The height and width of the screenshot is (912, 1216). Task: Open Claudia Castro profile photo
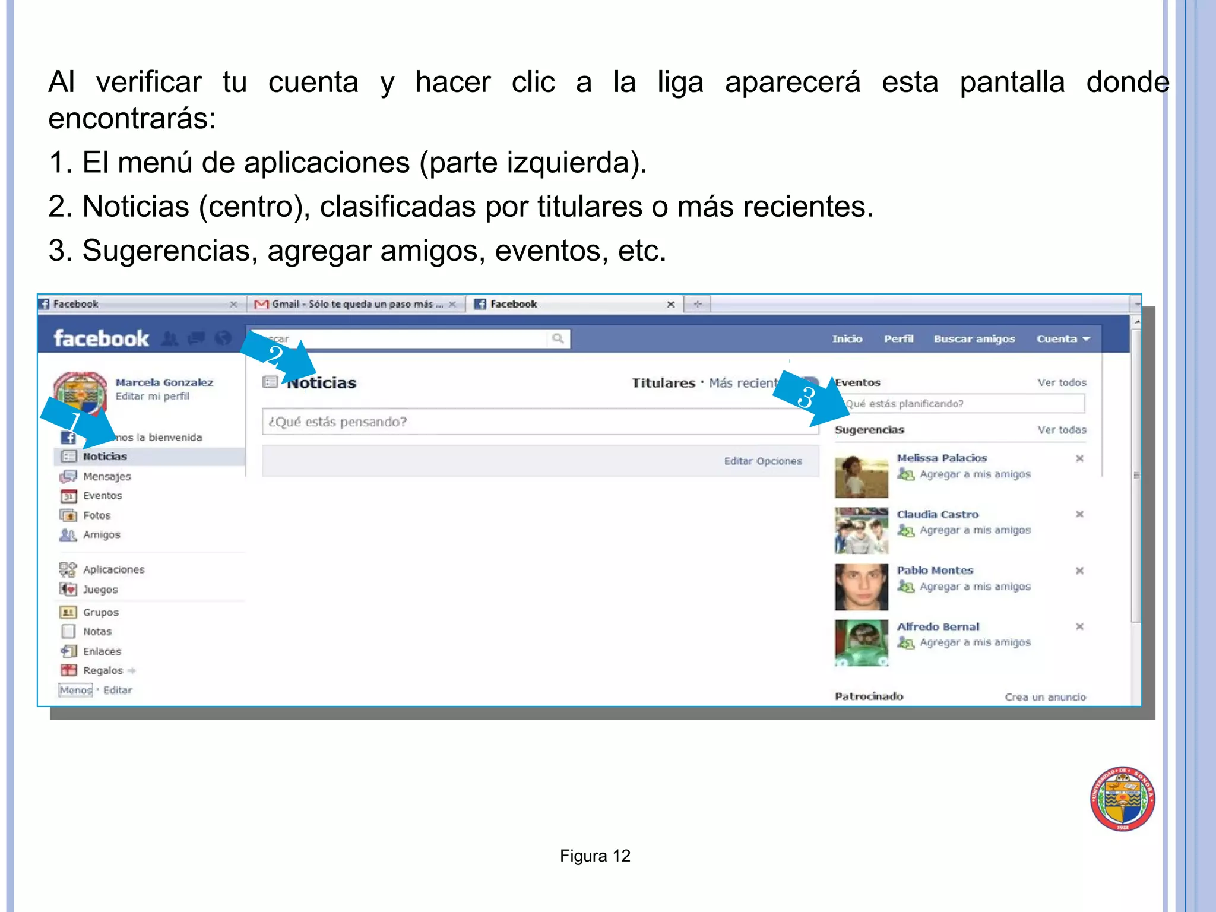862,531
